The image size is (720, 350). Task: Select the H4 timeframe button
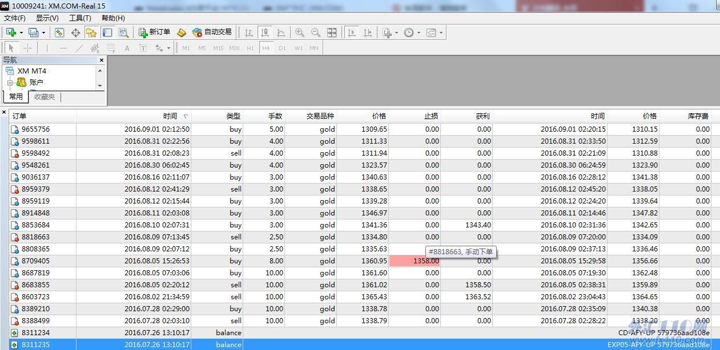(266, 48)
